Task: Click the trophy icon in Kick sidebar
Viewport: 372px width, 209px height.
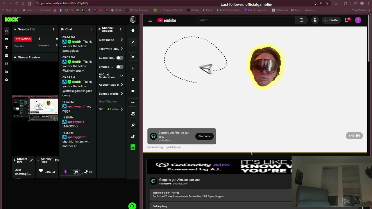Action: coord(6,47)
